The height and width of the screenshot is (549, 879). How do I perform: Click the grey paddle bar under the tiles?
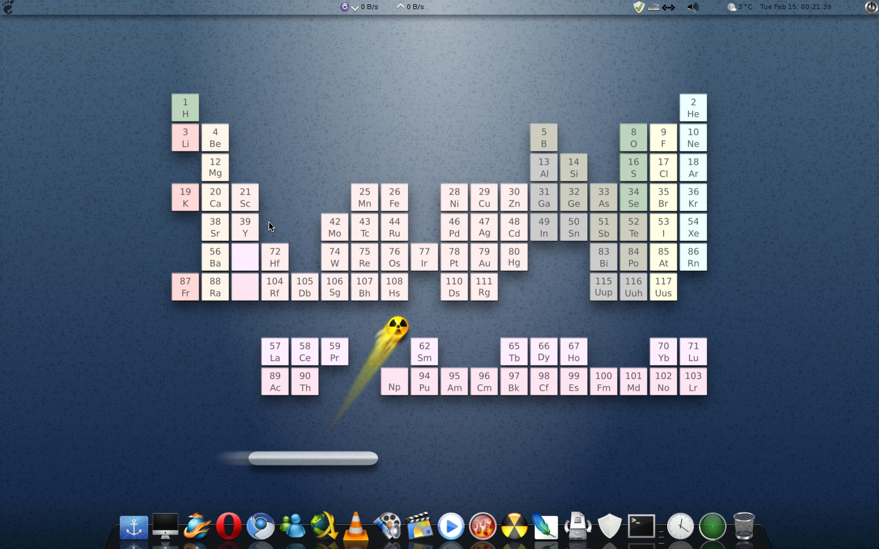pos(313,459)
